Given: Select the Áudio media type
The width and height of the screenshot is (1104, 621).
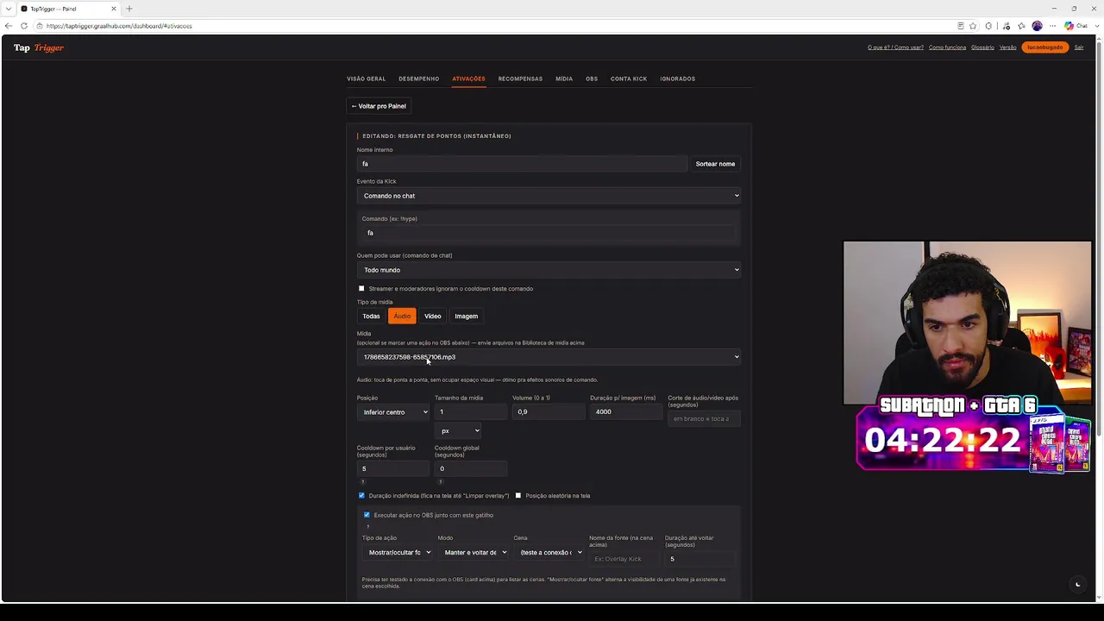Looking at the screenshot, I should 402,317.
